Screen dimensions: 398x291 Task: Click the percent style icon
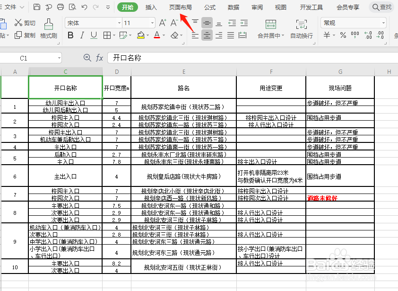(x=343, y=35)
